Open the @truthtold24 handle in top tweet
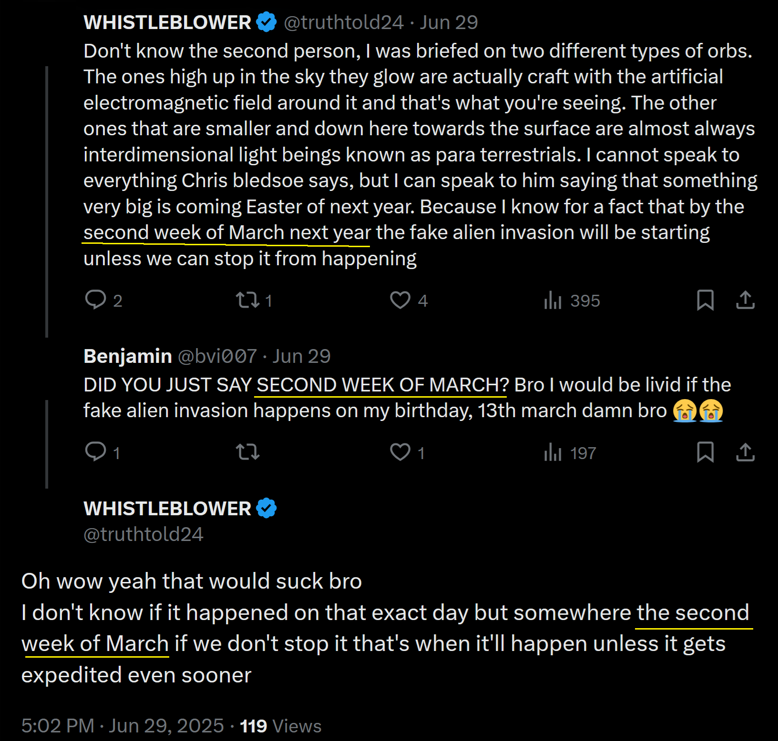The width and height of the screenshot is (778, 741). point(343,22)
